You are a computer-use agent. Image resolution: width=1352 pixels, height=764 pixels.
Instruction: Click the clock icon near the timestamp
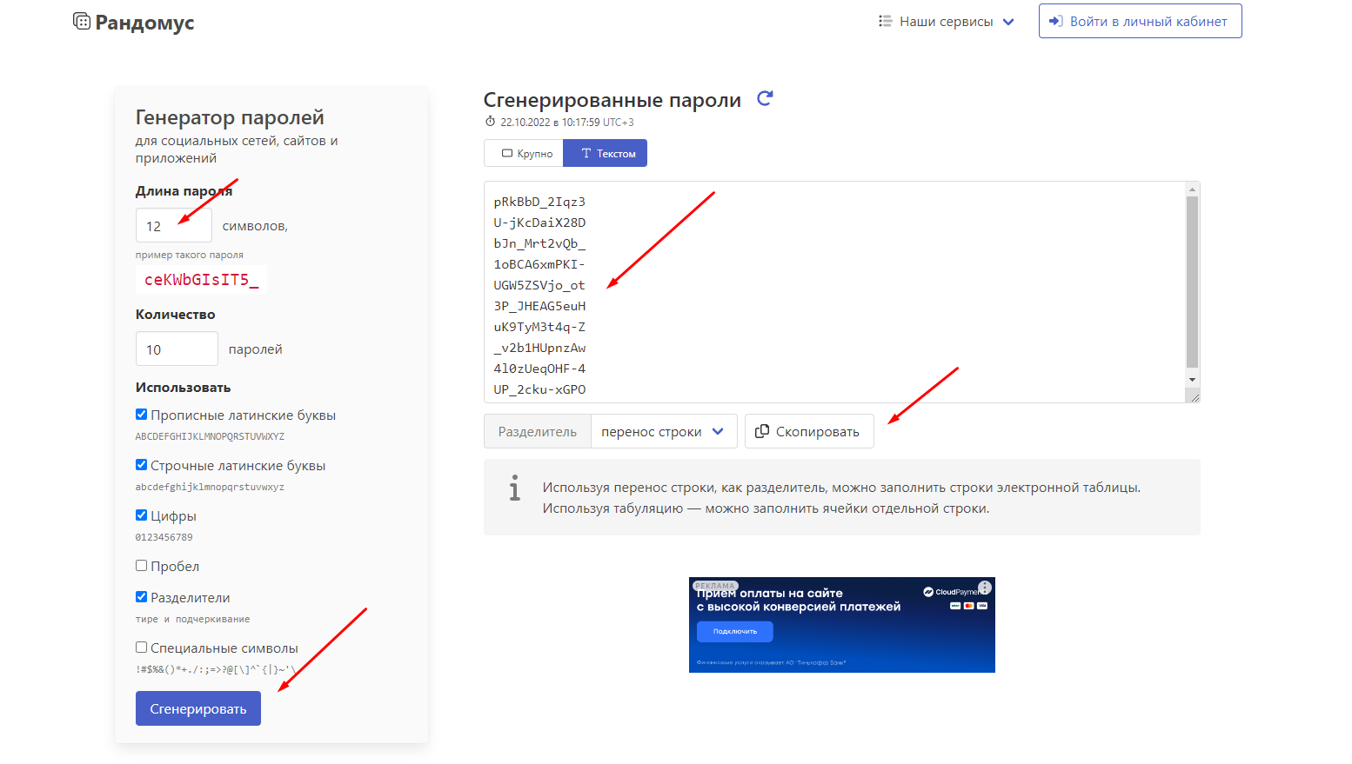coord(491,122)
